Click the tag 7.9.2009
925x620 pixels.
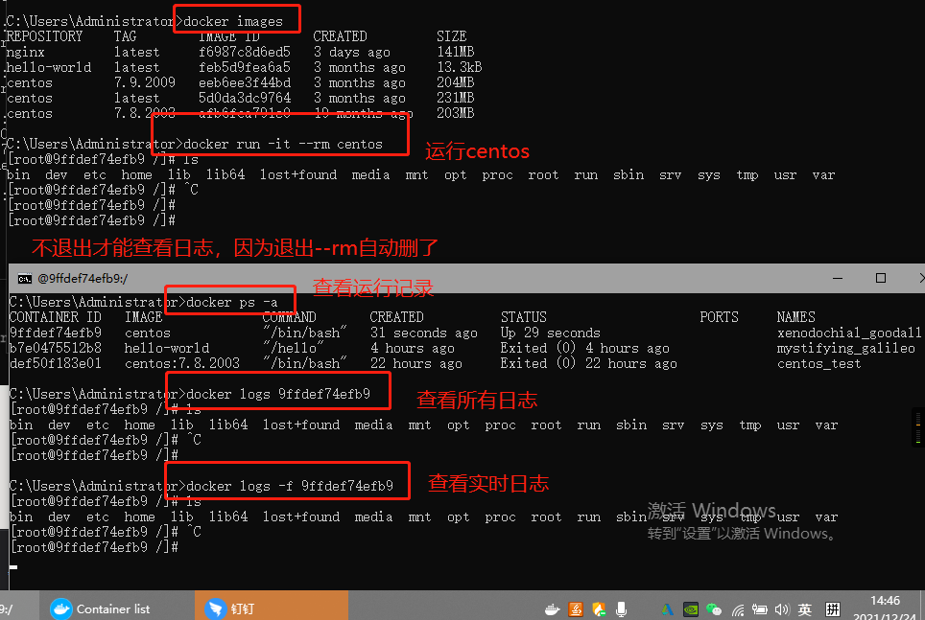pyautogui.click(x=145, y=82)
